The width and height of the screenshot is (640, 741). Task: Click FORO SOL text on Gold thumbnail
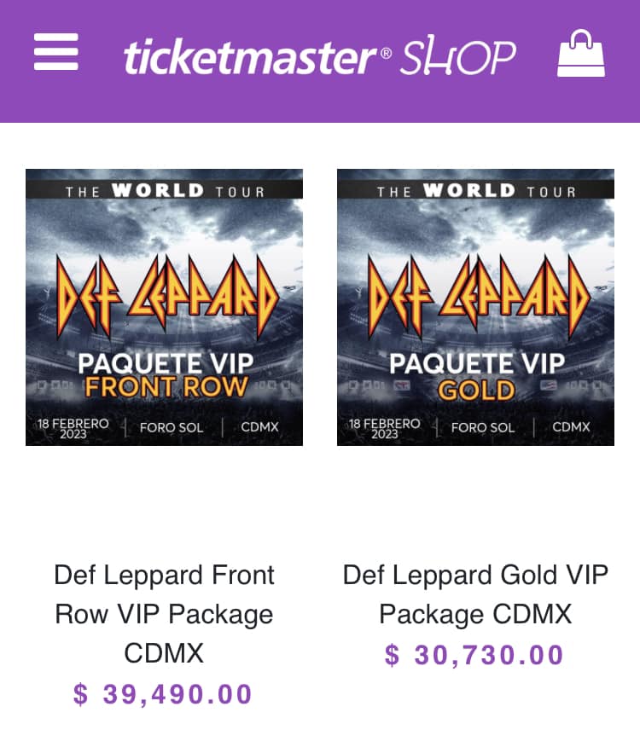click(483, 427)
